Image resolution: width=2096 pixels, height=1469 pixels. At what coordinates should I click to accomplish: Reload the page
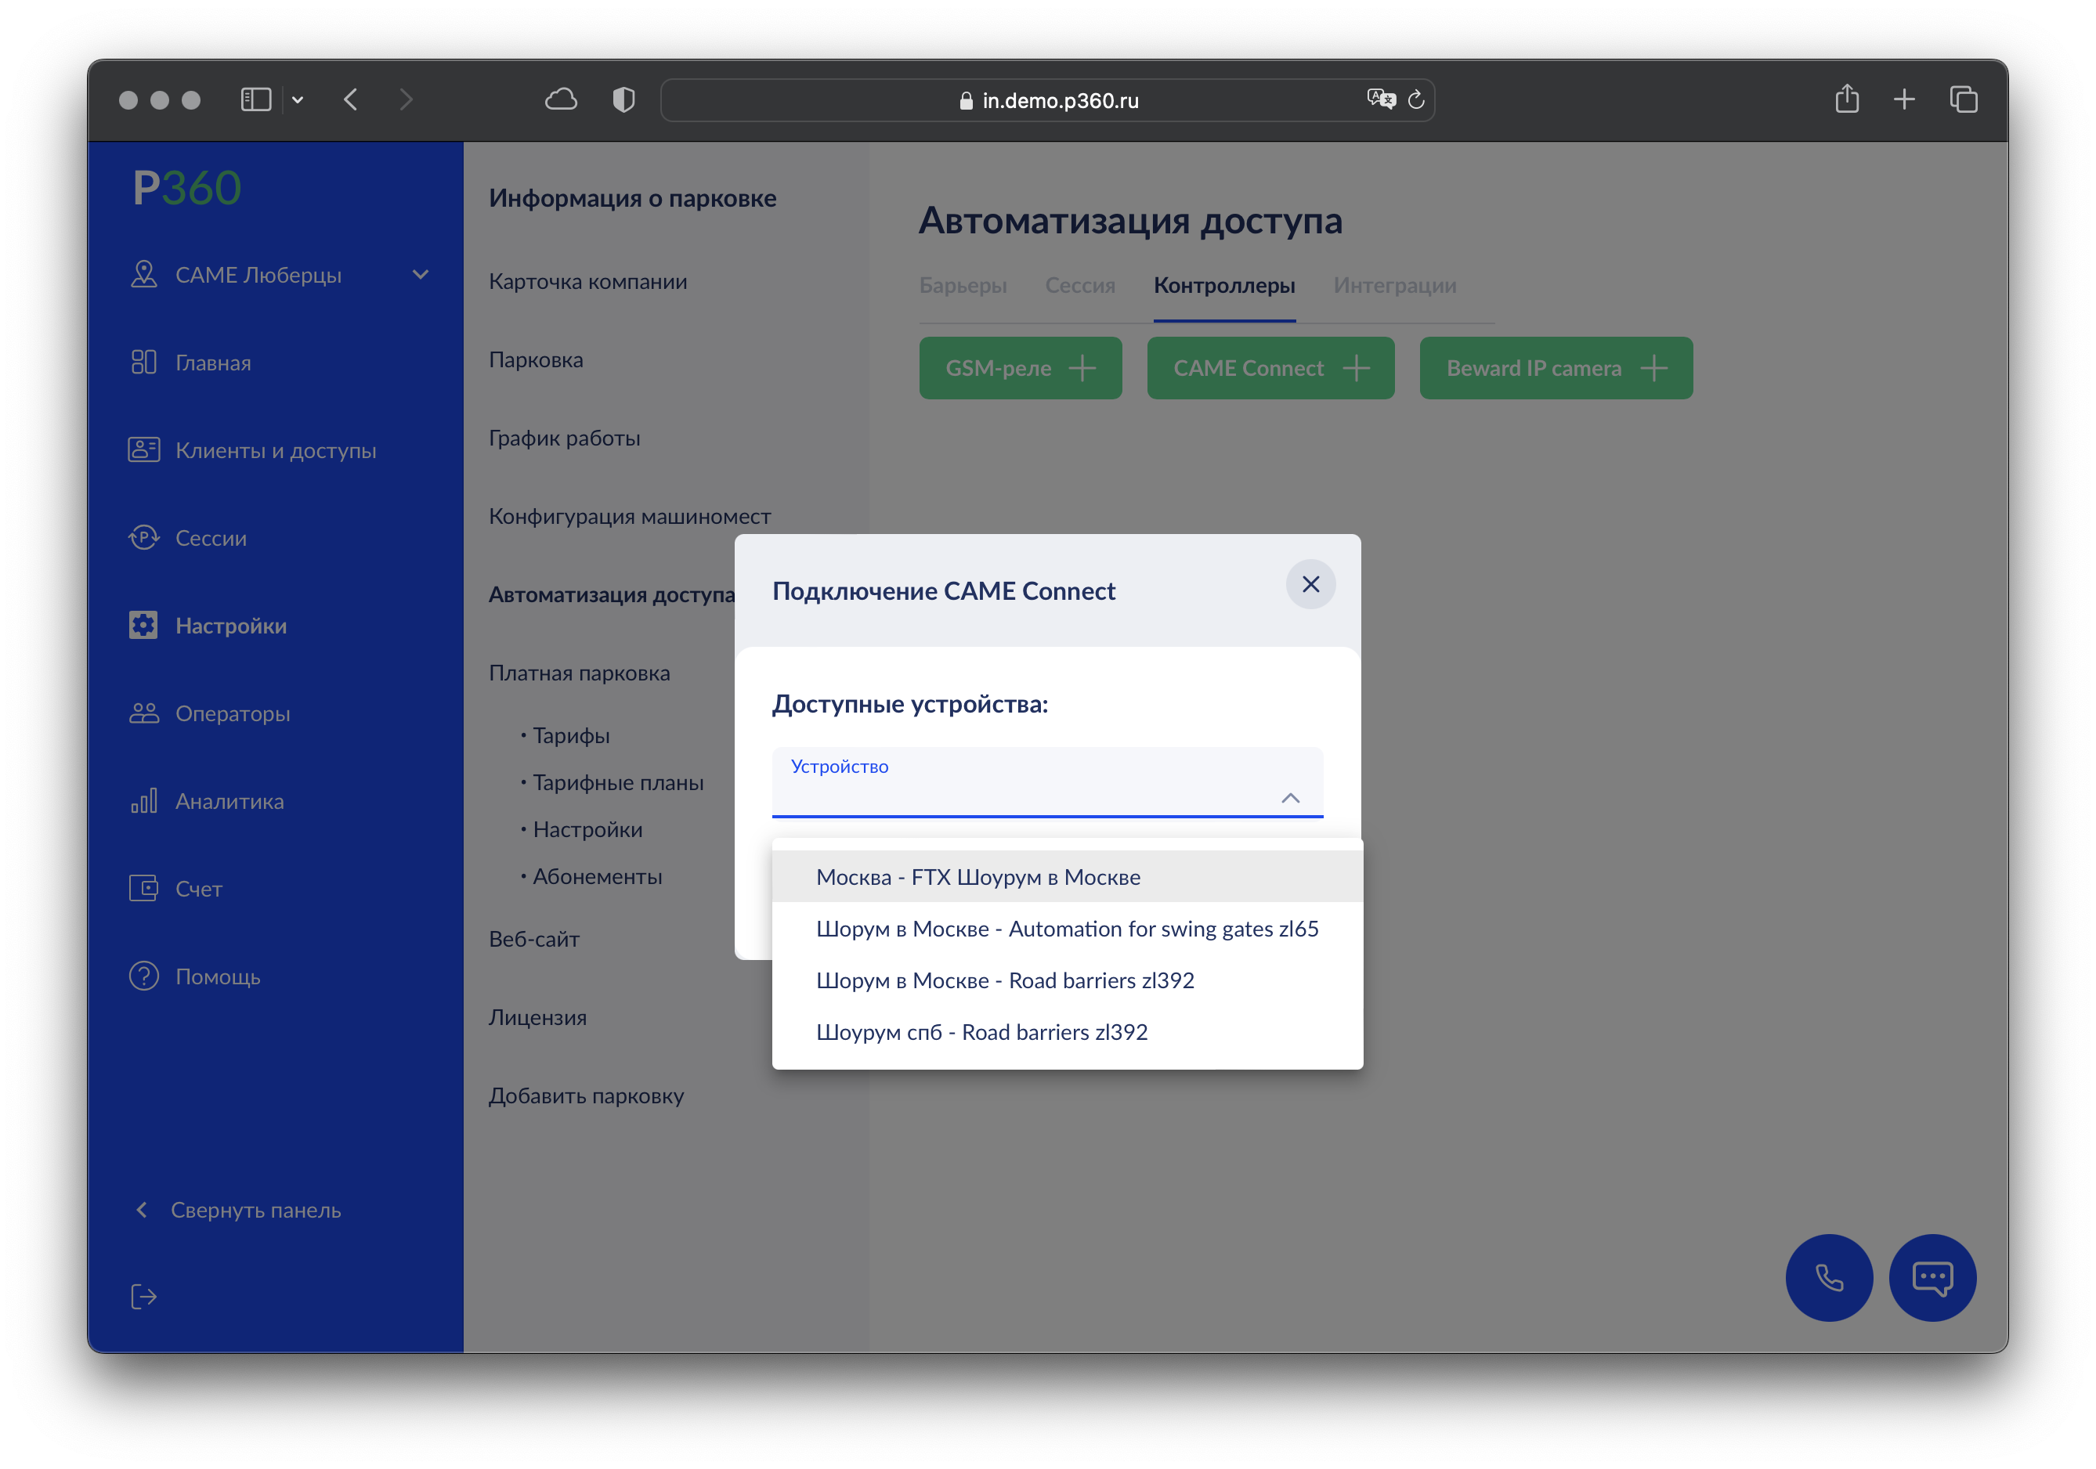coord(1416,99)
